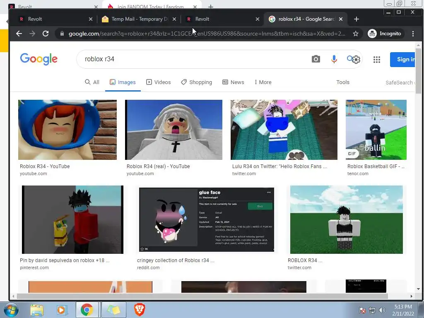
Task: Click the forward navigation arrow
Action: (32, 34)
